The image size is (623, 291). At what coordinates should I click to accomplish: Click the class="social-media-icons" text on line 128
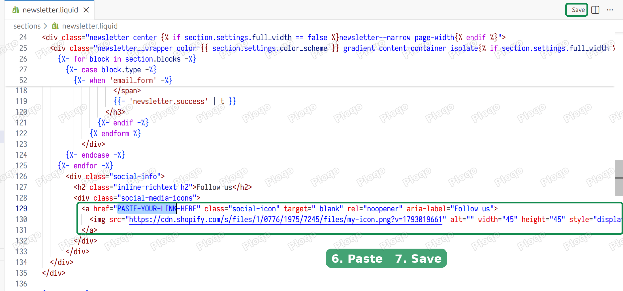pos(145,198)
